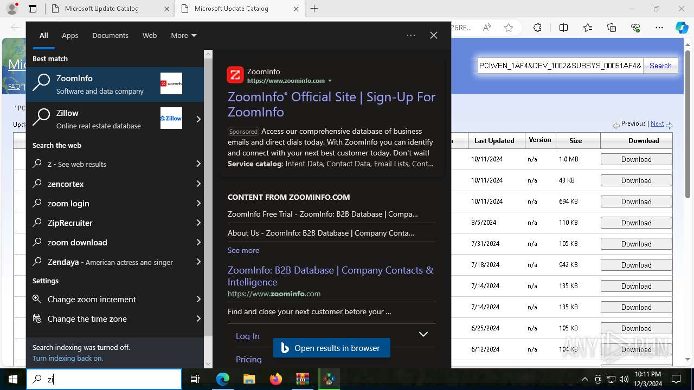
Task: Open search panel options ellipsis
Action: 411,35
